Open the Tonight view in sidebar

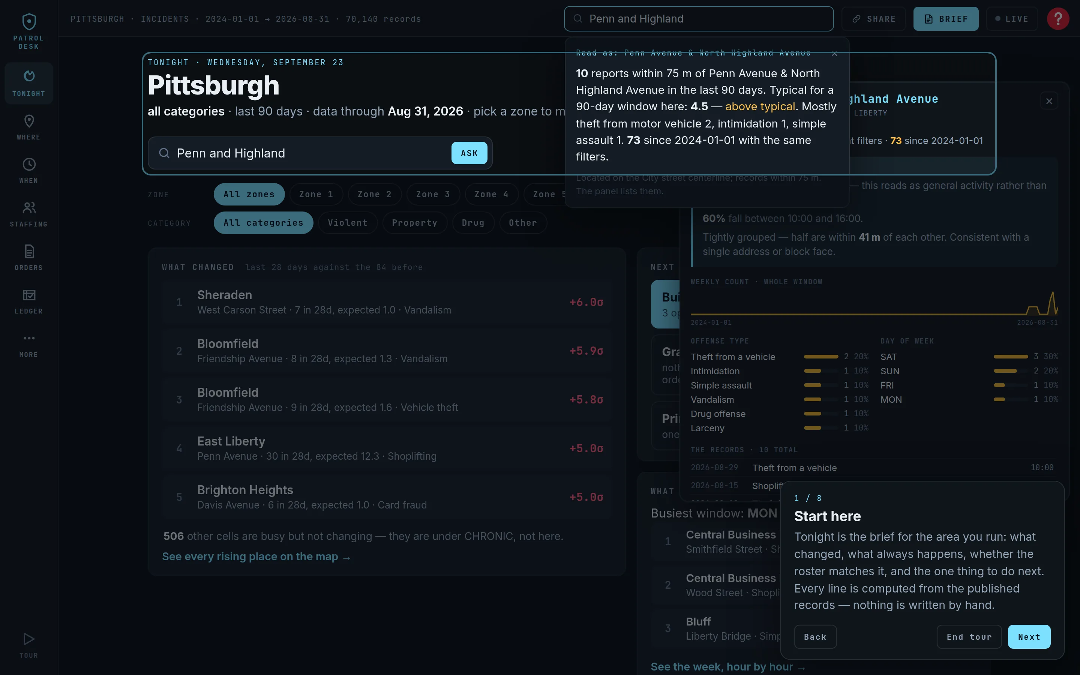pos(28,84)
